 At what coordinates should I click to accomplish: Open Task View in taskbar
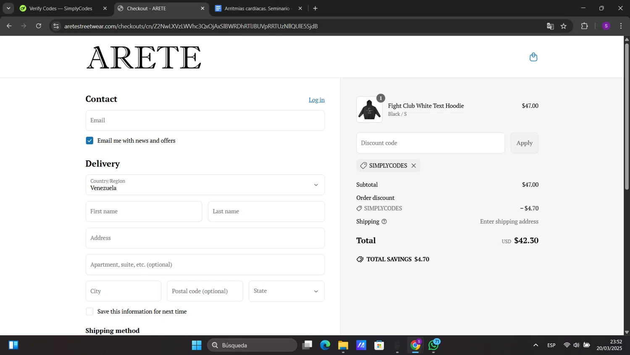(x=307, y=345)
